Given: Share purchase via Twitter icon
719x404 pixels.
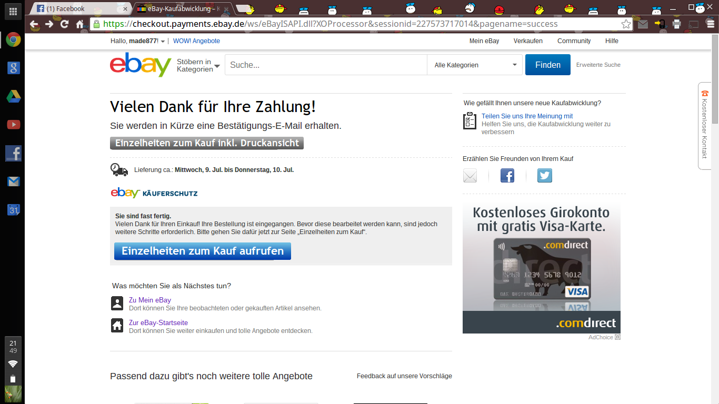Looking at the screenshot, I should [x=545, y=176].
